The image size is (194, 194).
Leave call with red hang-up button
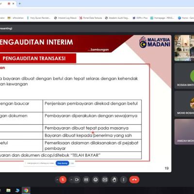click(x=134, y=179)
